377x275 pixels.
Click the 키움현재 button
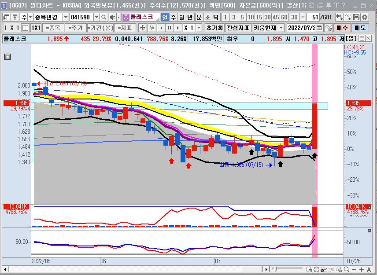[x=265, y=28]
